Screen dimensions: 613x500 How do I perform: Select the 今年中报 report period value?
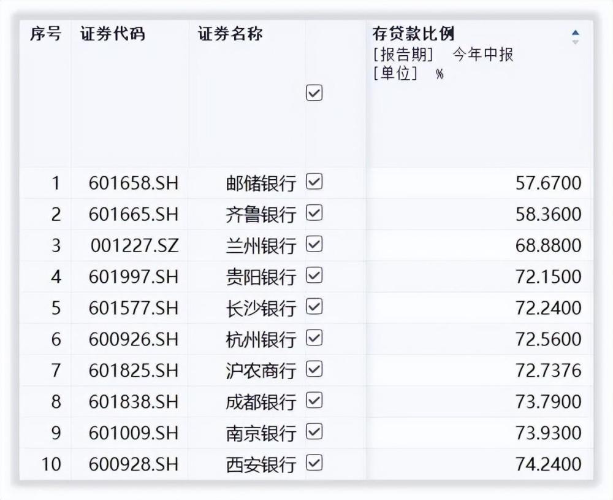click(483, 55)
